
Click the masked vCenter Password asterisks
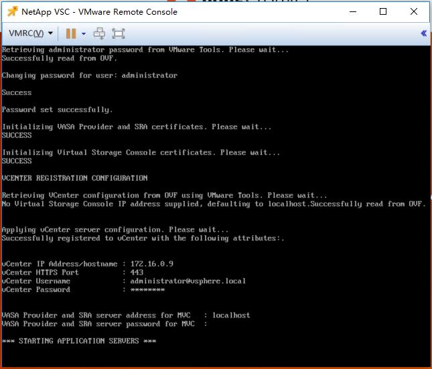(147, 289)
